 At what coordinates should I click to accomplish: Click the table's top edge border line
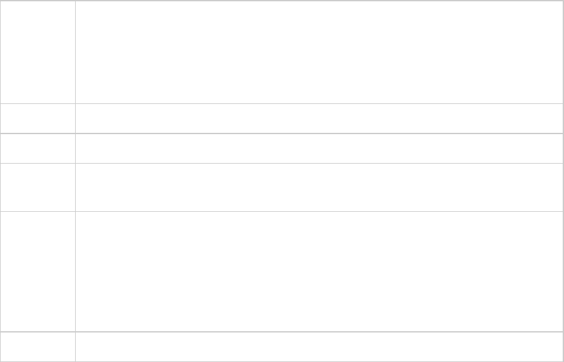coord(318,1)
